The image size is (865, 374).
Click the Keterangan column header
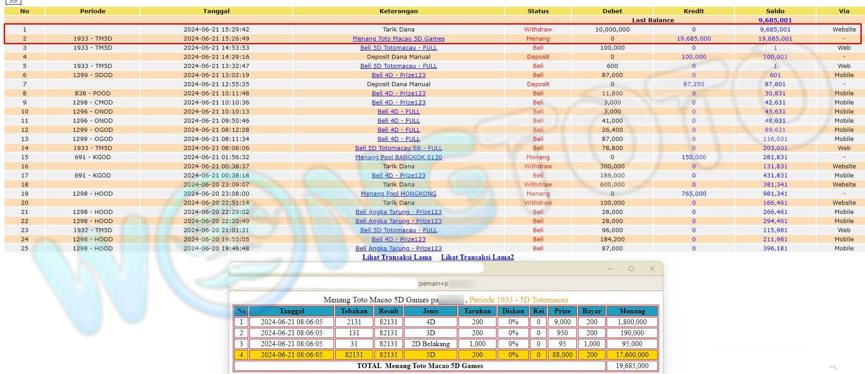[x=398, y=11]
